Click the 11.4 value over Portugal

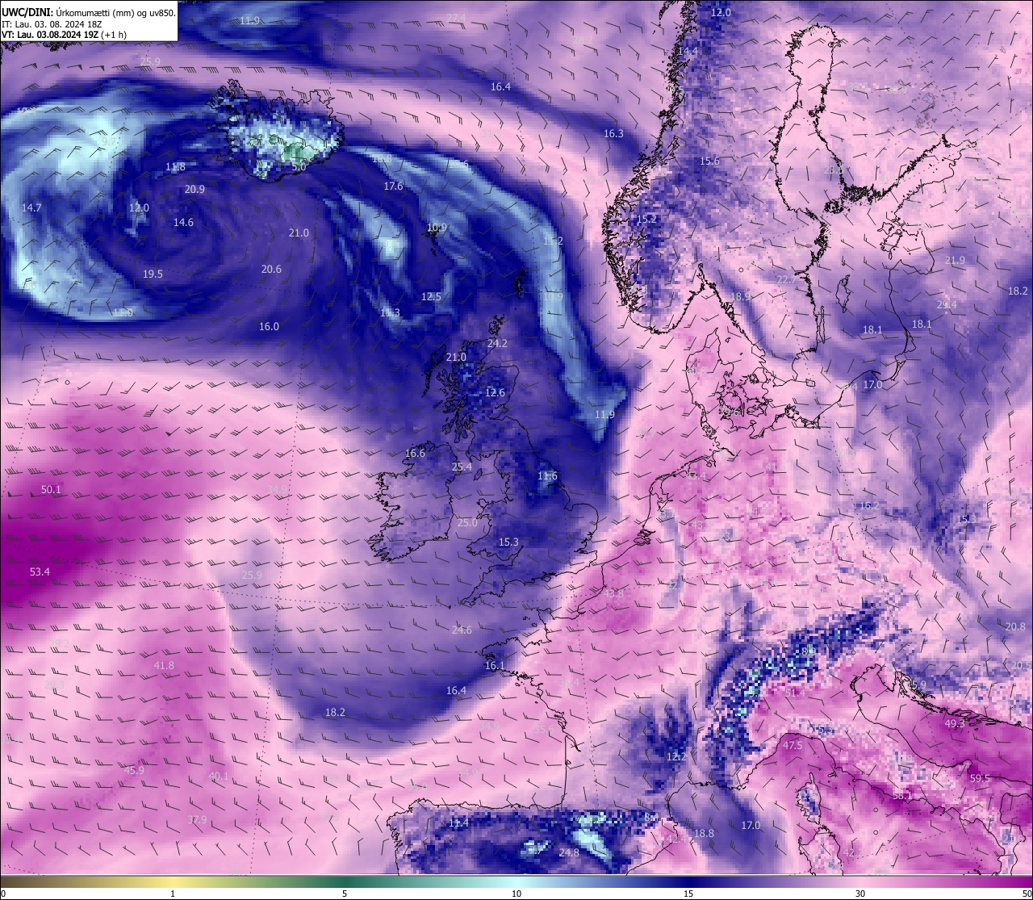tap(458, 823)
